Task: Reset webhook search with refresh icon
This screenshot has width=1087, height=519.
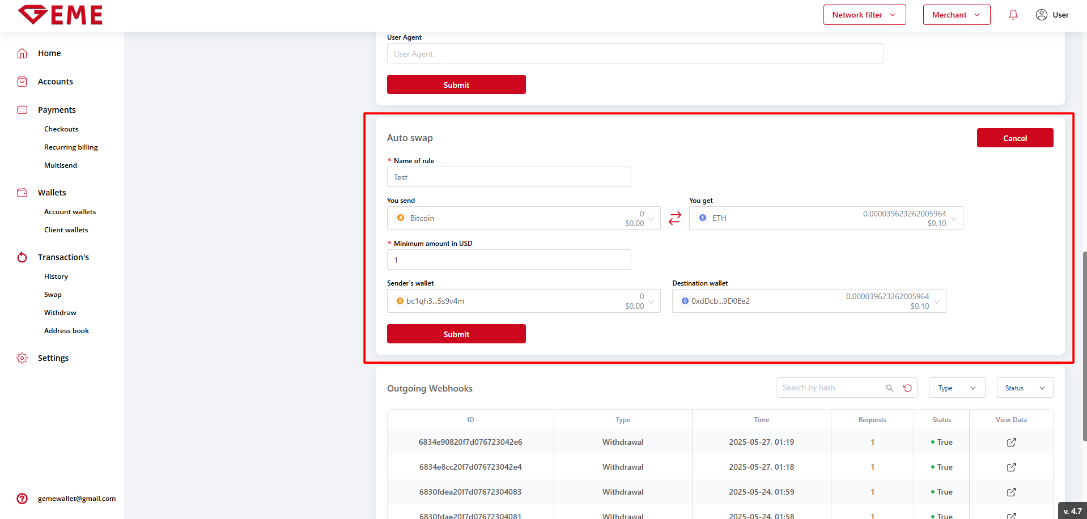Action: coord(907,388)
